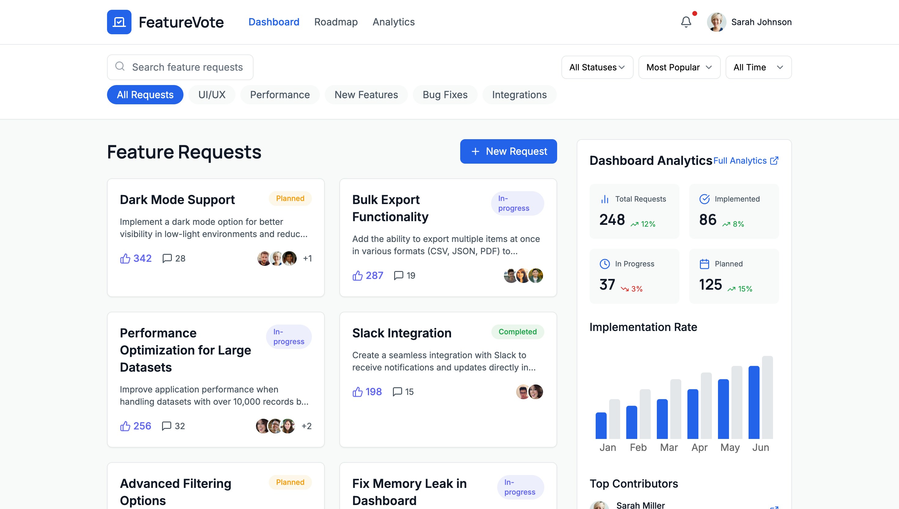Click the New Request button
Image resolution: width=899 pixels, height=509 pixels.
tap(509, 151)
